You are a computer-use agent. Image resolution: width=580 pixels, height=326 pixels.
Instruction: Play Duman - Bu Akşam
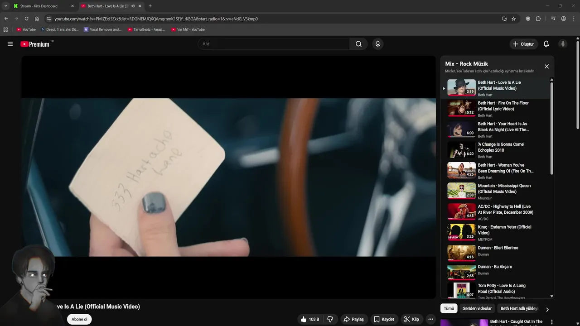click(x=496, y=273)
